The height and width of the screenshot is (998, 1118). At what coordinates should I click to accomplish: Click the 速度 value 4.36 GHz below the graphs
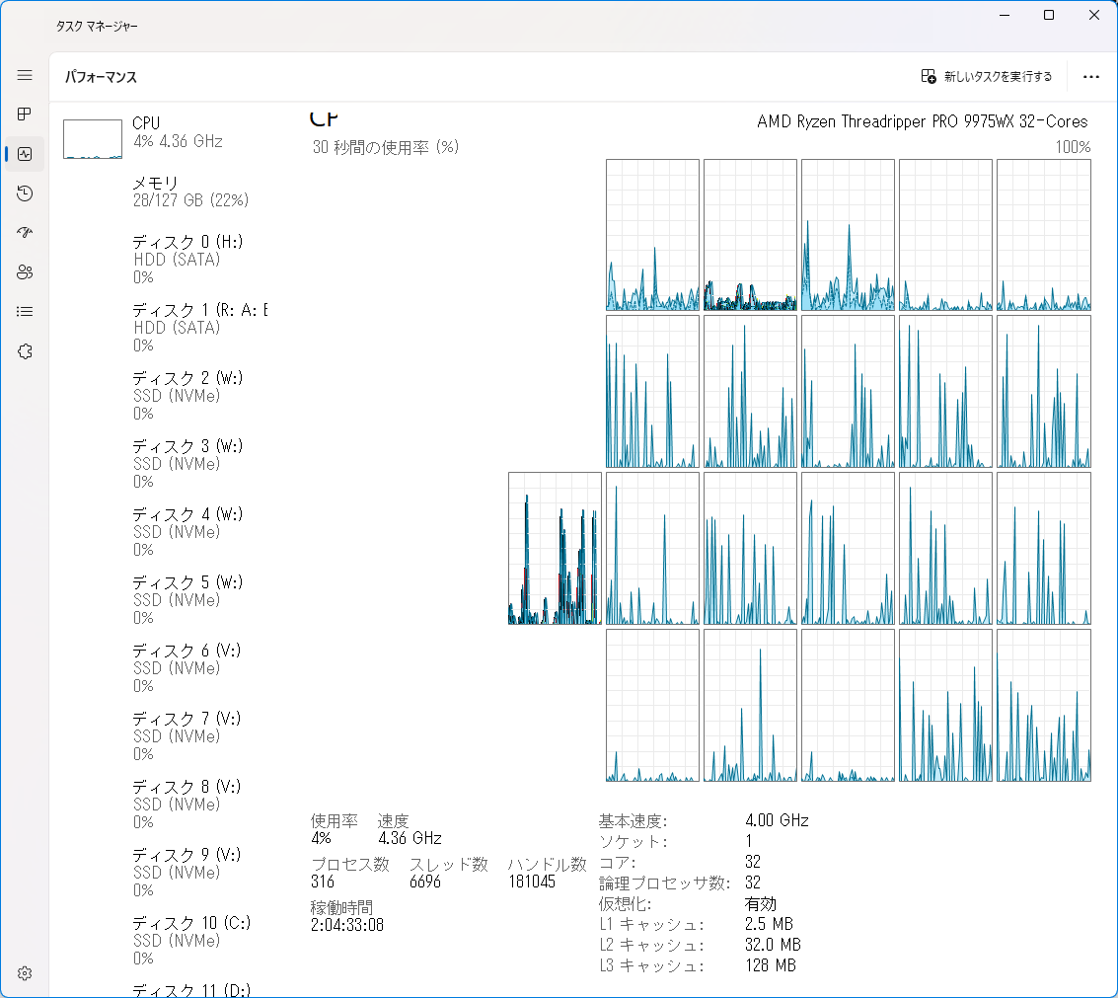(x=410, y=838)
